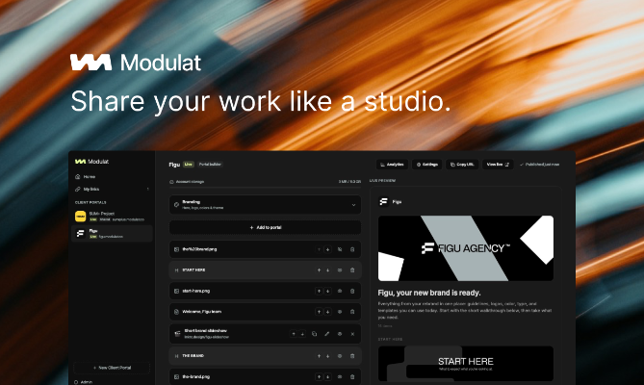Move Short brand slideshow up

coord(294,334)
